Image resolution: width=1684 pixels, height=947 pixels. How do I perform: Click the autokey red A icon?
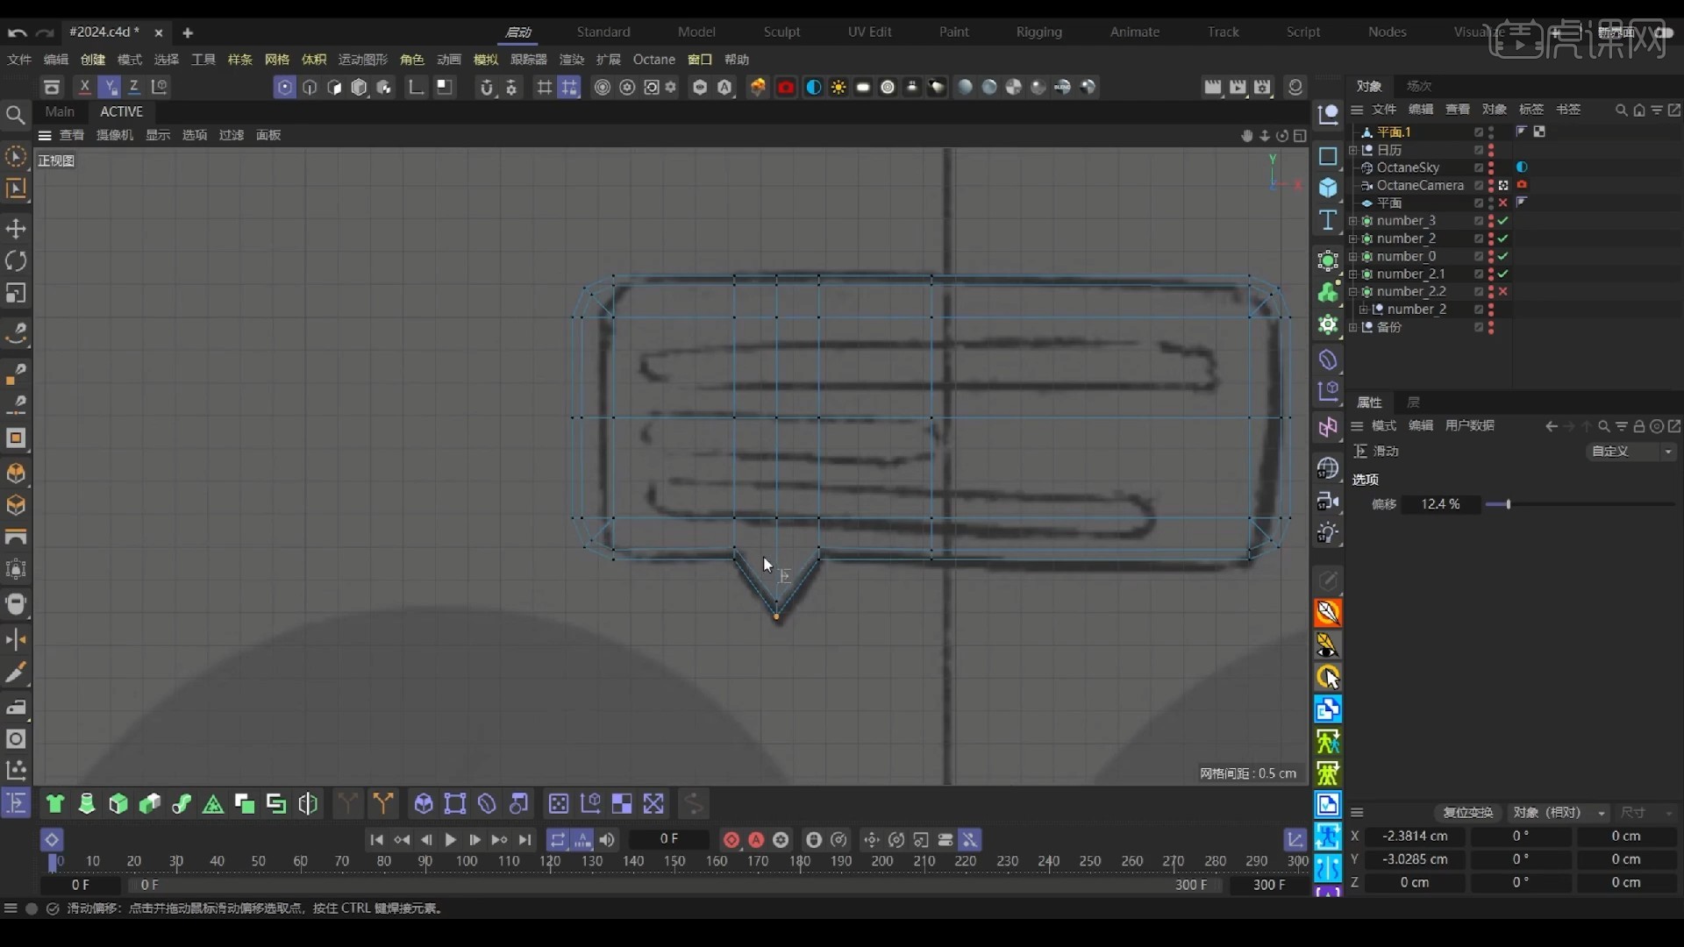(756, 839)
